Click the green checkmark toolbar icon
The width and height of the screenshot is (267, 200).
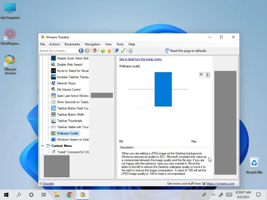tap(123, 51)
